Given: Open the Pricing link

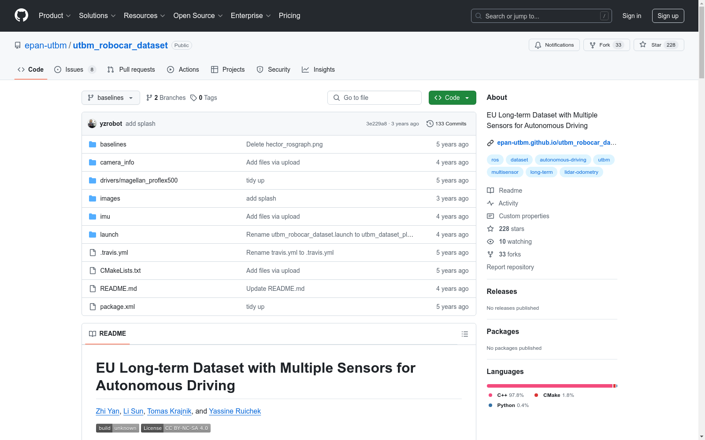Looking at the screenshot, I should (289, 16).
